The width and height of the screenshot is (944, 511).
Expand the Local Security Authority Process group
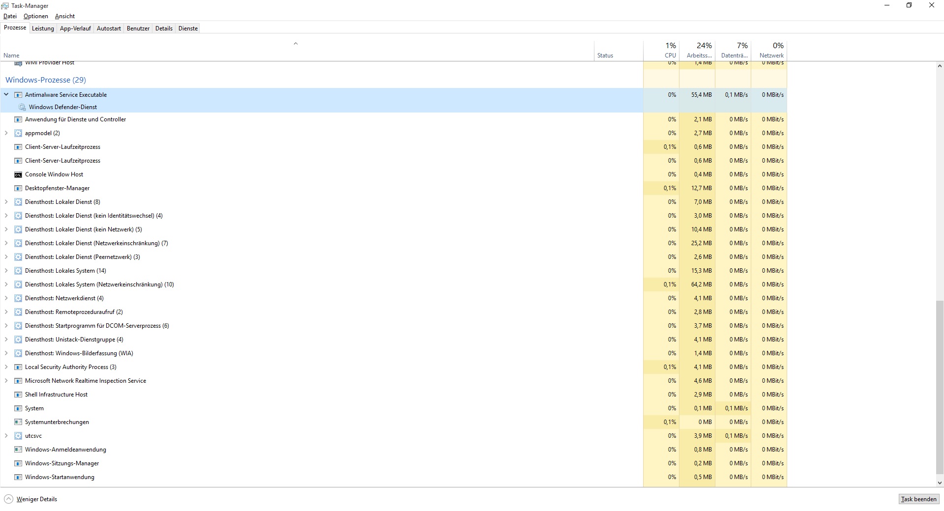[6, 367]
